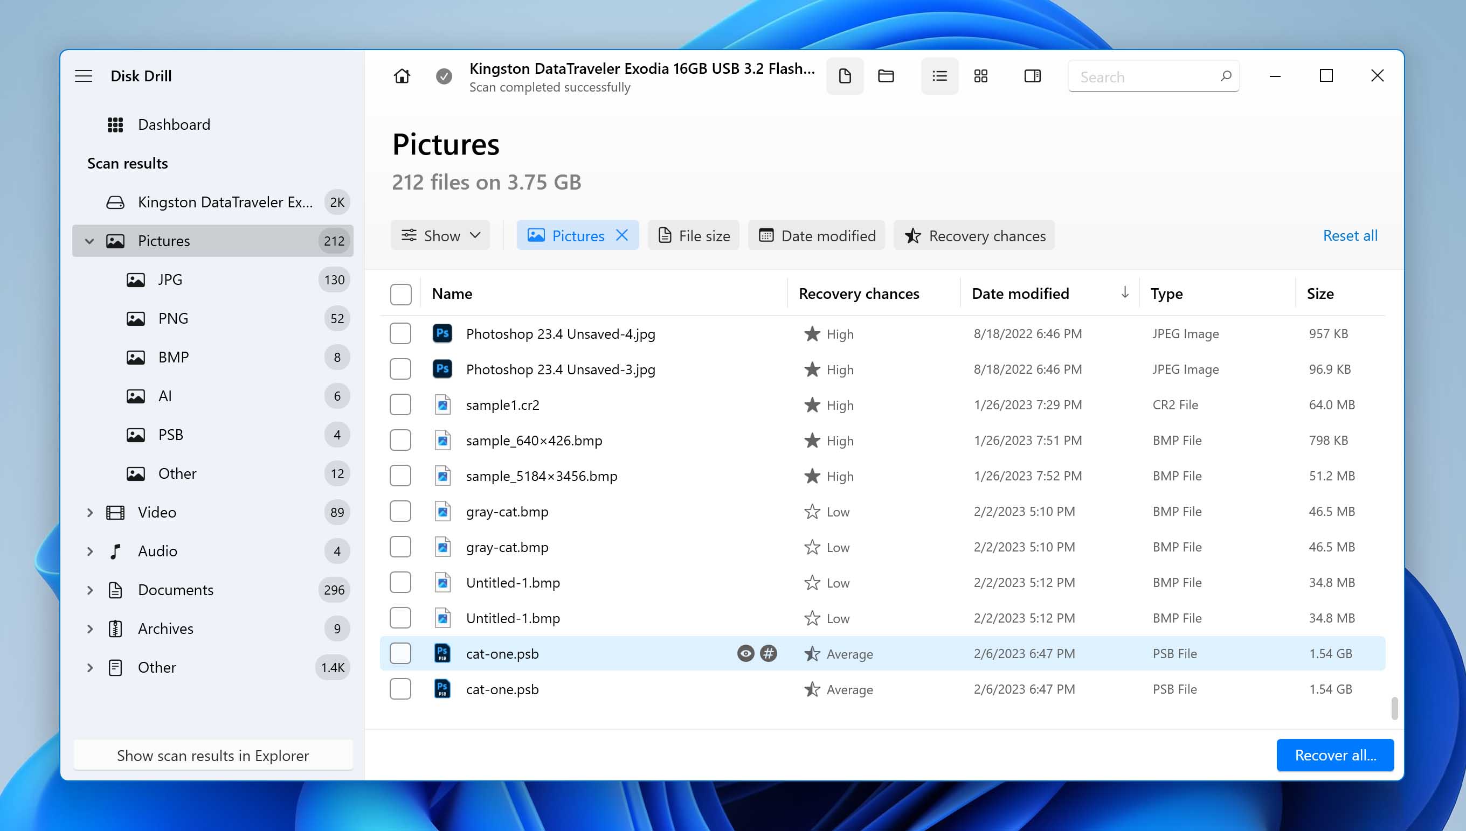Image resolution: width=1466 pixels, height=831 pixels.
Task: Click the vertical scrollbar thumb
Action: click(x=1394, y=708)
